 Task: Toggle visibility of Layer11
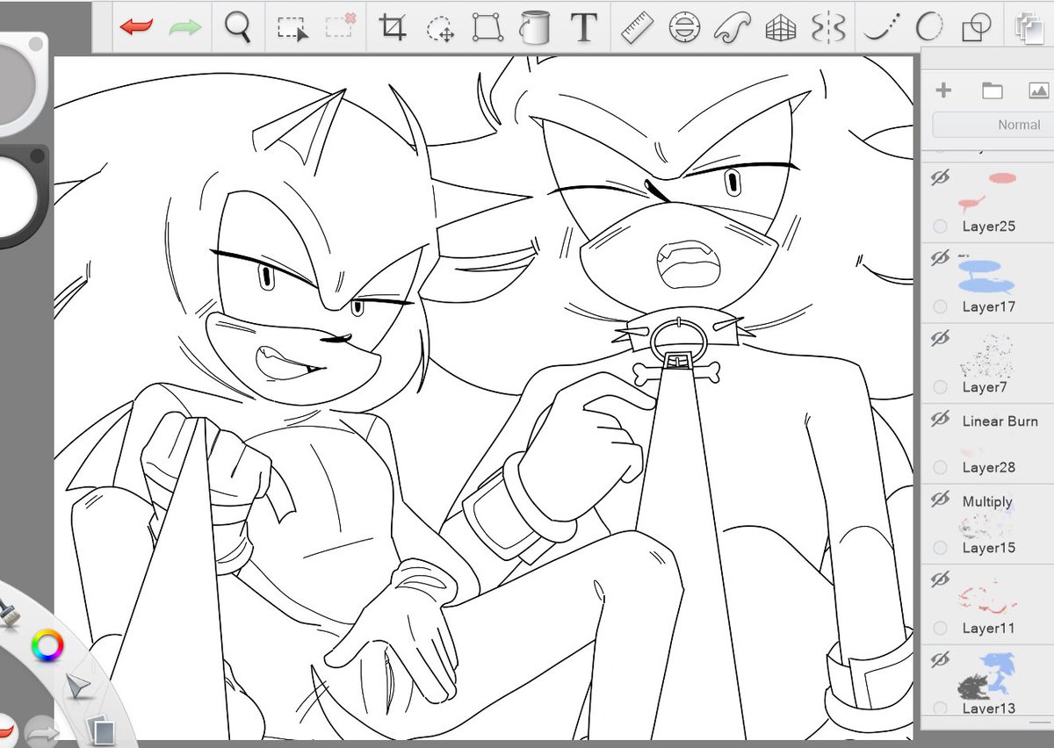click(x=941, y=579)
